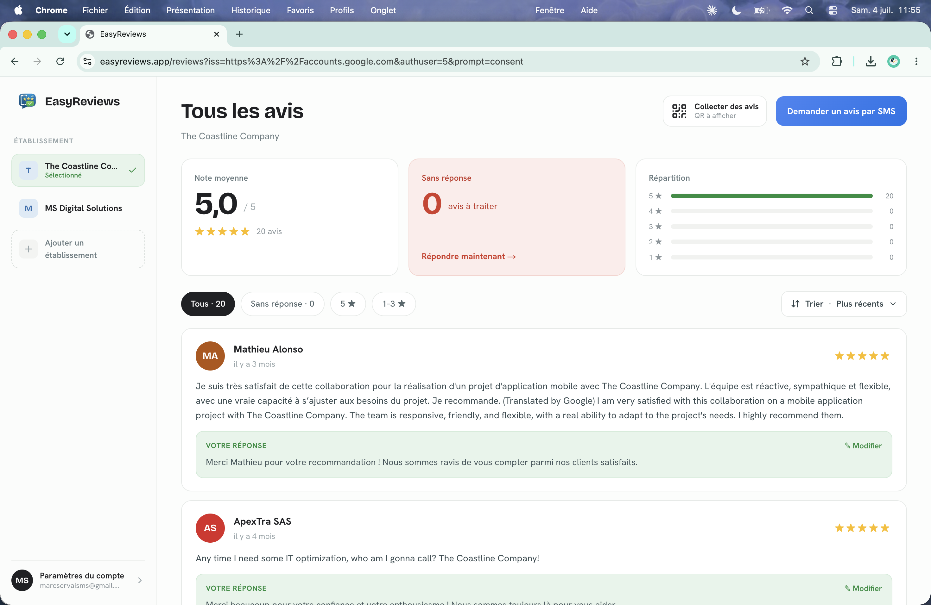Select the Sans réponse · 0 filter
This screenshot has height=605, width=931.
282,304
